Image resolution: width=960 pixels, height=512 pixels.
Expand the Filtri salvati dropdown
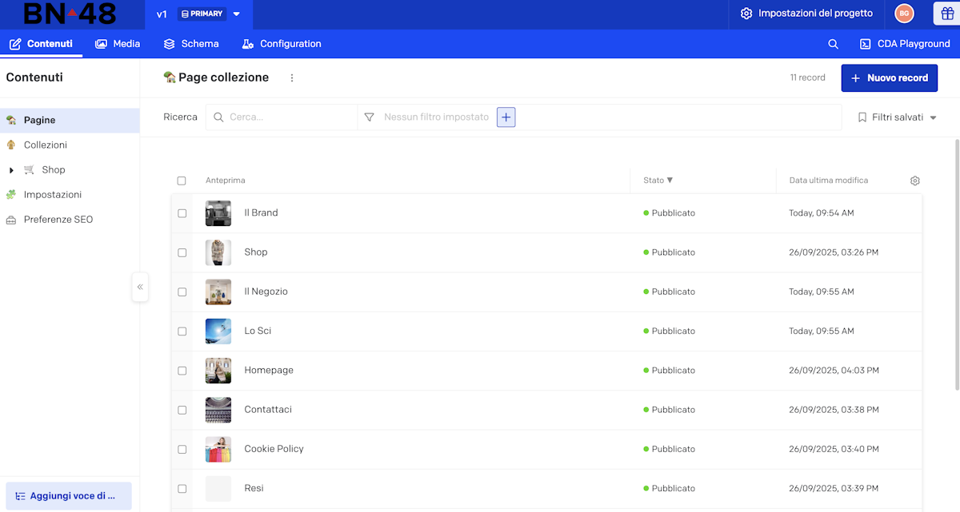point(897,117)
